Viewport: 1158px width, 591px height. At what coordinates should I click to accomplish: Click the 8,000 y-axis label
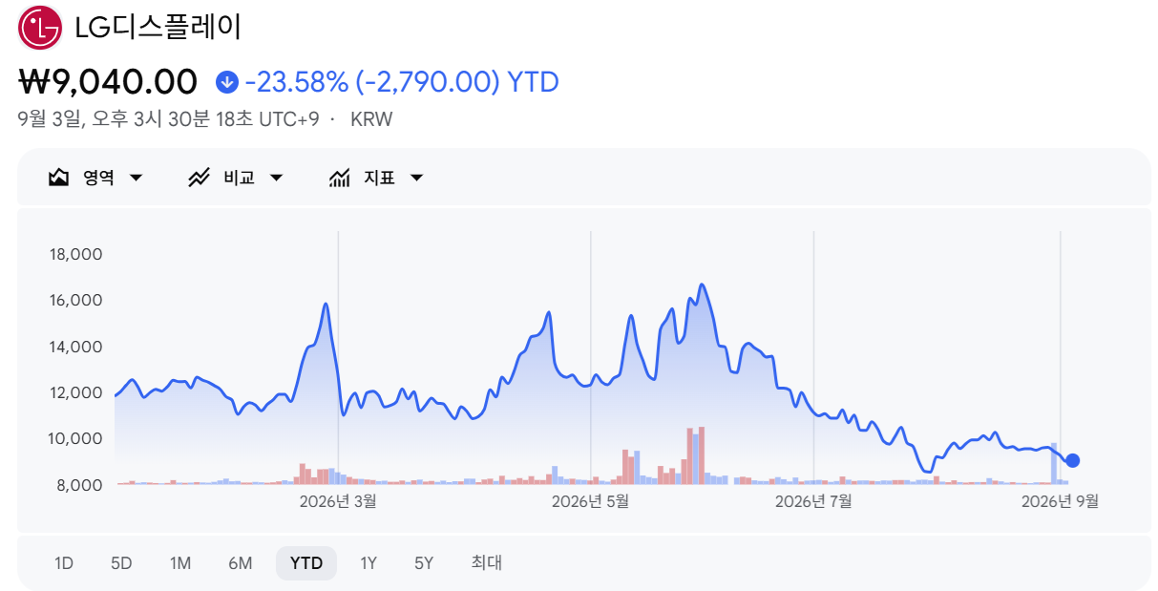(x=80, y=485)
